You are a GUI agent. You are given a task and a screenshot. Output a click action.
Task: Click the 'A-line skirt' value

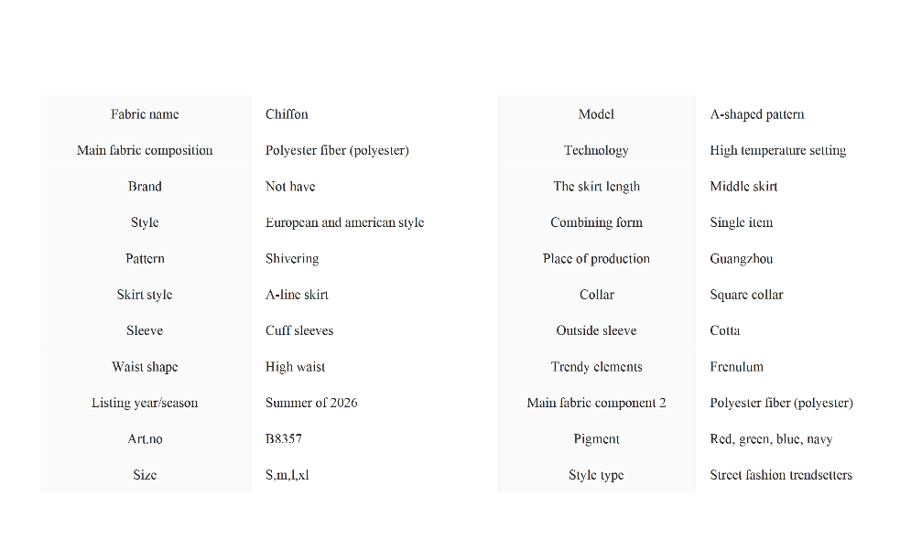tap(297, 295)
